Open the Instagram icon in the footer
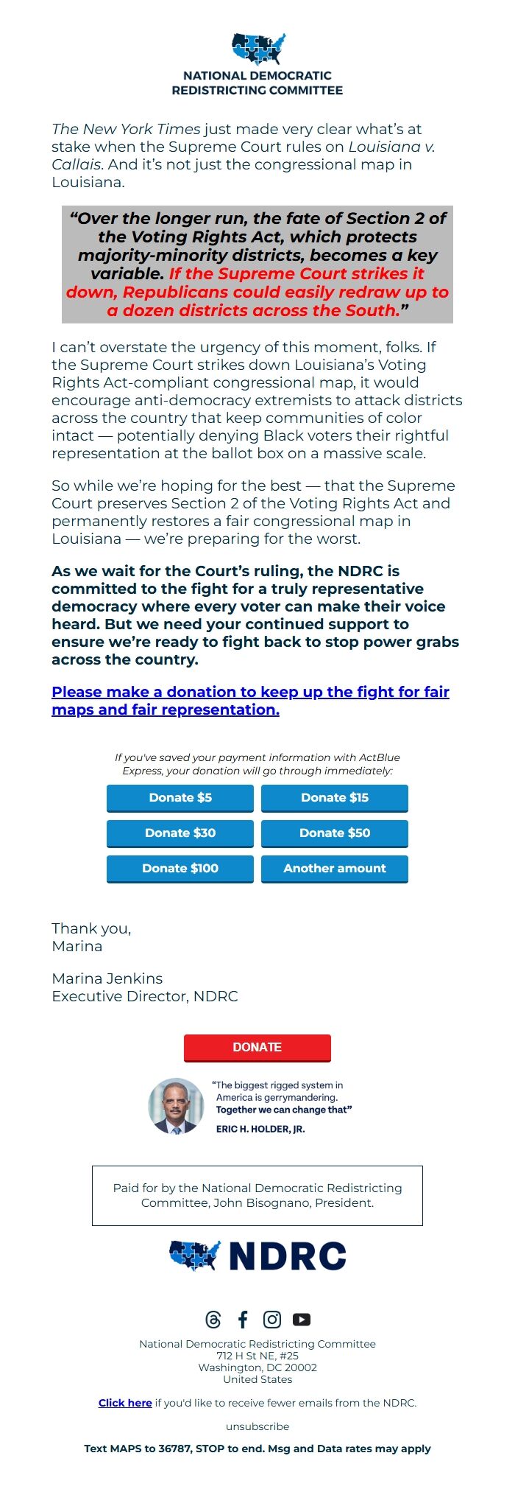The width and height of the screenshot is (515, 1492). tap(272, 1318)
